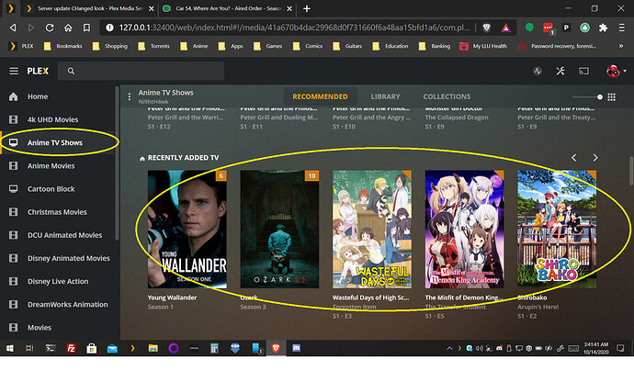Click Young Wallander title link

point(172,298)
